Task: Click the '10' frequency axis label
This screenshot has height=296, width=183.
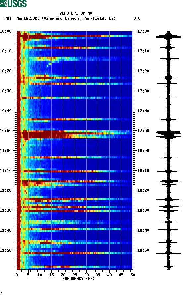Action: [x=40, y=275]
